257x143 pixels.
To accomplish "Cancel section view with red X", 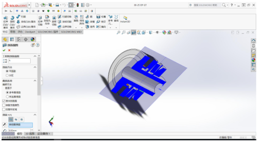I will tap(9, 50).
